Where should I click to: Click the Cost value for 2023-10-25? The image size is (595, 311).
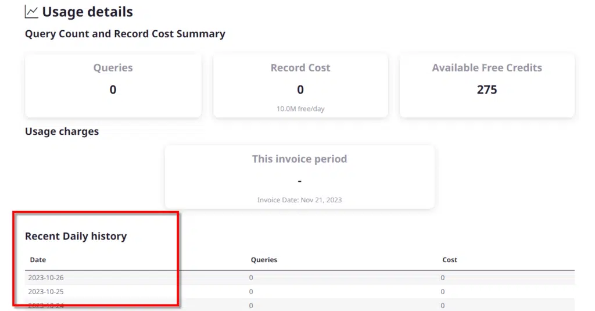[x=443, y=291]
